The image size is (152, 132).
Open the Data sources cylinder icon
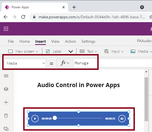[6, 116]
